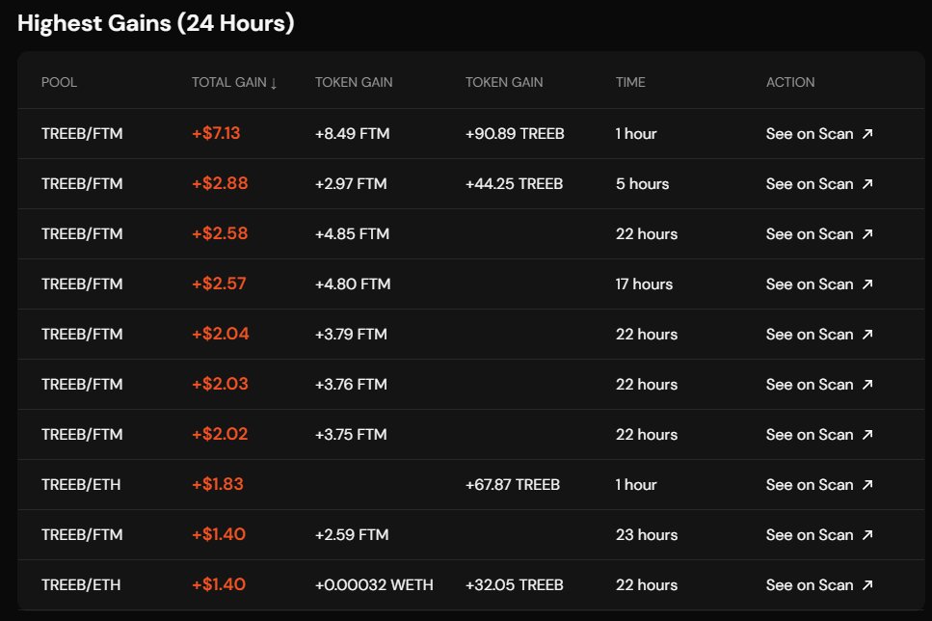The height and width of the screenshot is (621, 932).
Task: Open See on Scan for +$2.04 row
Action: (819, 335)
